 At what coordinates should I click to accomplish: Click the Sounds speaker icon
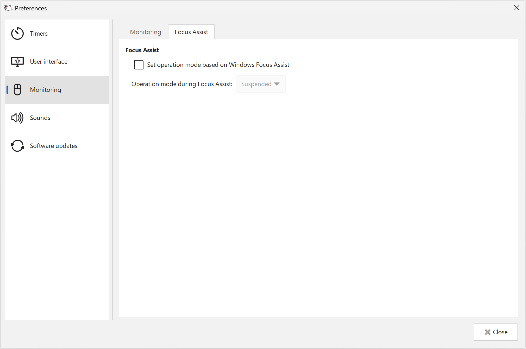click(x=17, y=118)
